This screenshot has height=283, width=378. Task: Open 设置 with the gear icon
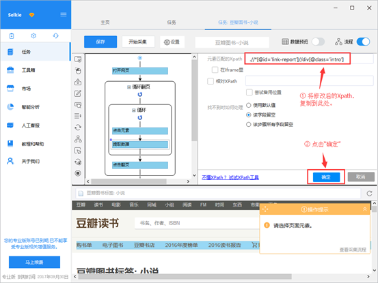tap(172, 42)
